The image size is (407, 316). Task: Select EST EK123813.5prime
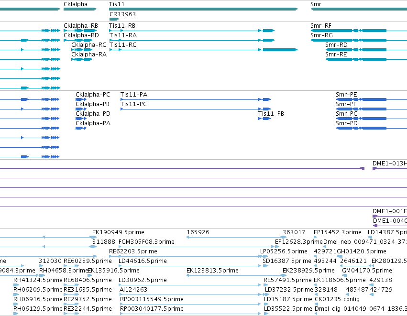[212, 271]
